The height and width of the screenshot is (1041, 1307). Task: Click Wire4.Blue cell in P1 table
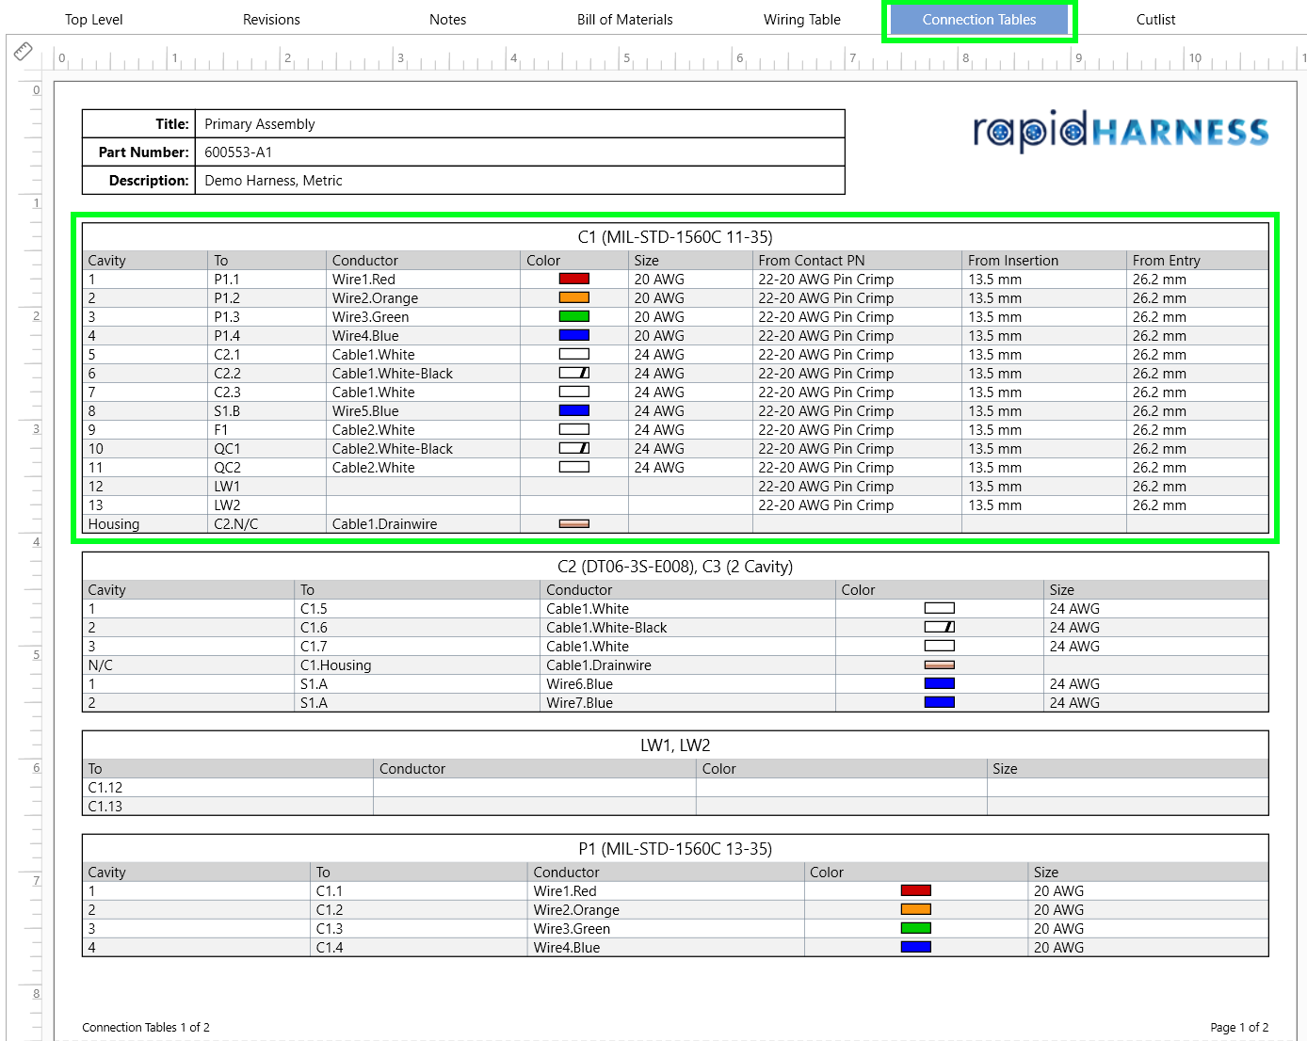(x=666, y=948)
